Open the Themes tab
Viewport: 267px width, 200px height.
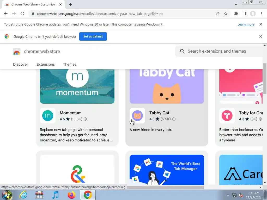[x=70, y=64]
